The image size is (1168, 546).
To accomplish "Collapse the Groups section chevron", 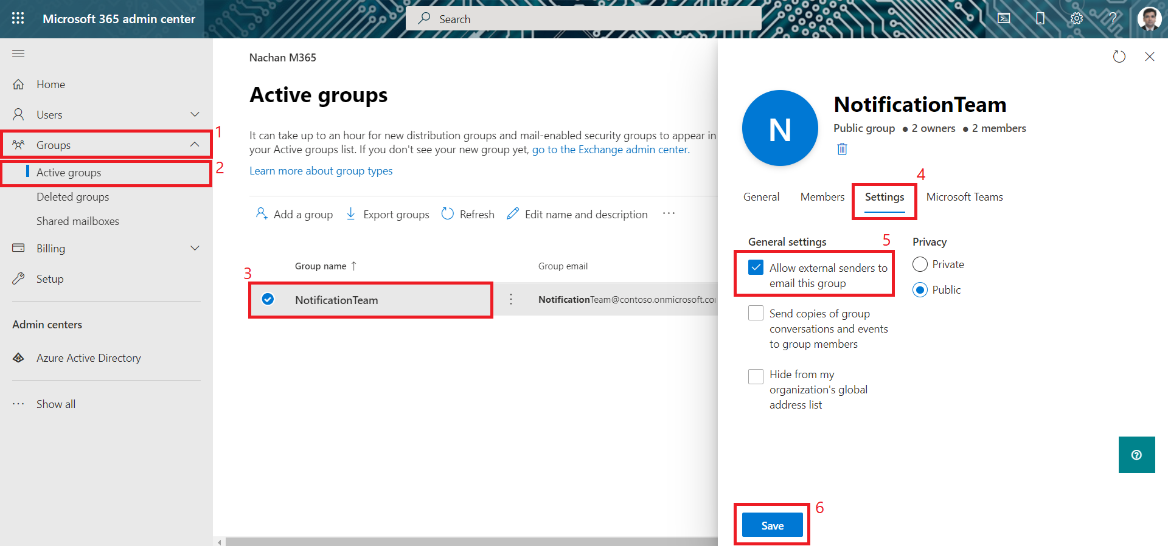I will (195, 145).
